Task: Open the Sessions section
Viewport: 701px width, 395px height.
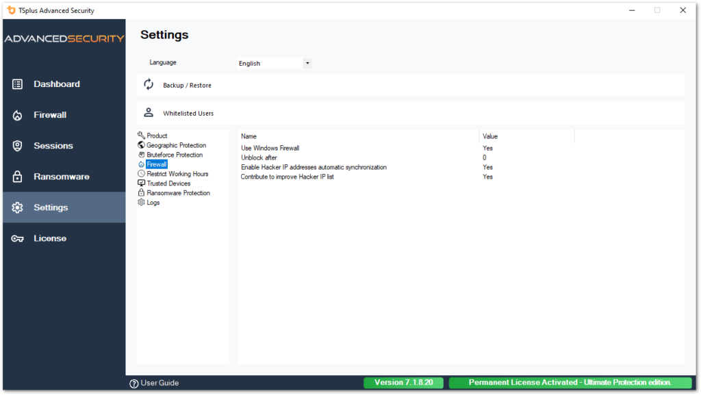Action: pyautogui.click(x=53, y=145)
